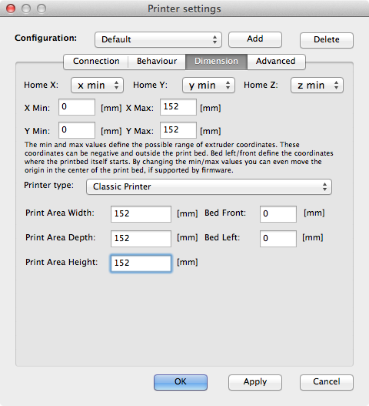Click the Apply button
The height and width of the screenshot is (406, 369).
click(254, 382)
